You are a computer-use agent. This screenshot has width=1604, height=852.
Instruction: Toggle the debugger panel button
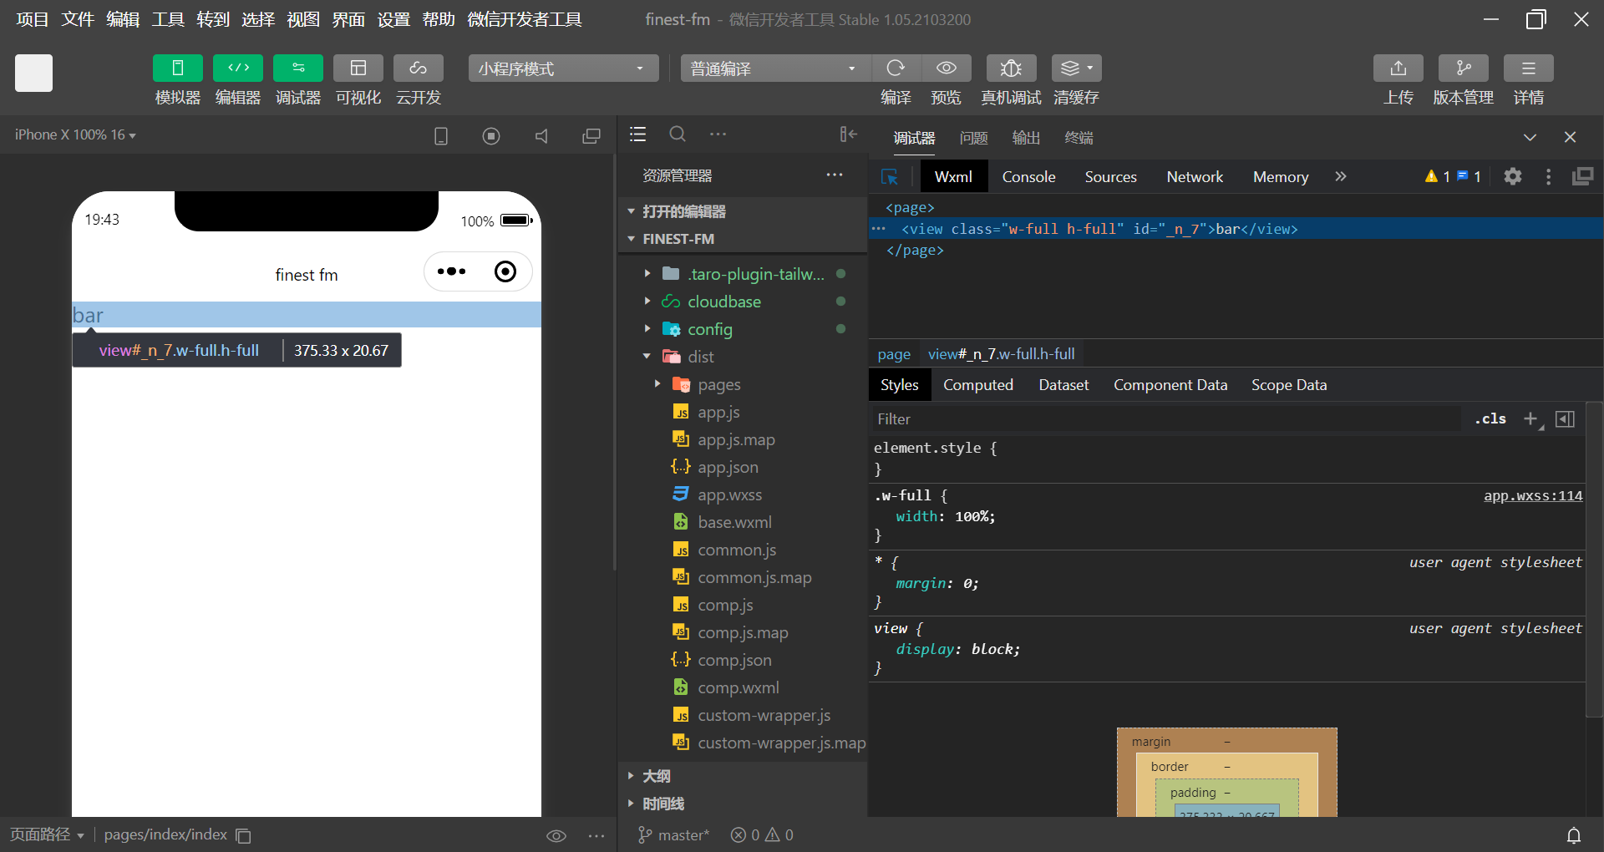[x=298, y=68]
